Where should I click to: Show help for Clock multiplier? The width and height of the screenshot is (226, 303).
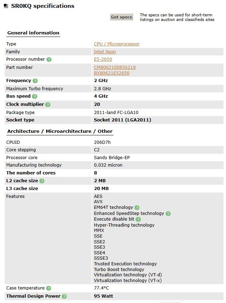click(x=48, y=104)
